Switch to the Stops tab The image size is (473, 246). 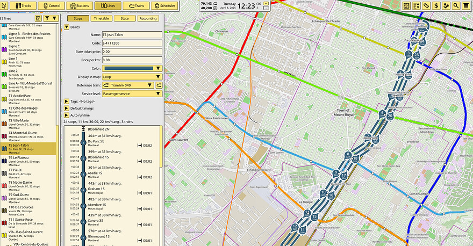pos(78,18)
